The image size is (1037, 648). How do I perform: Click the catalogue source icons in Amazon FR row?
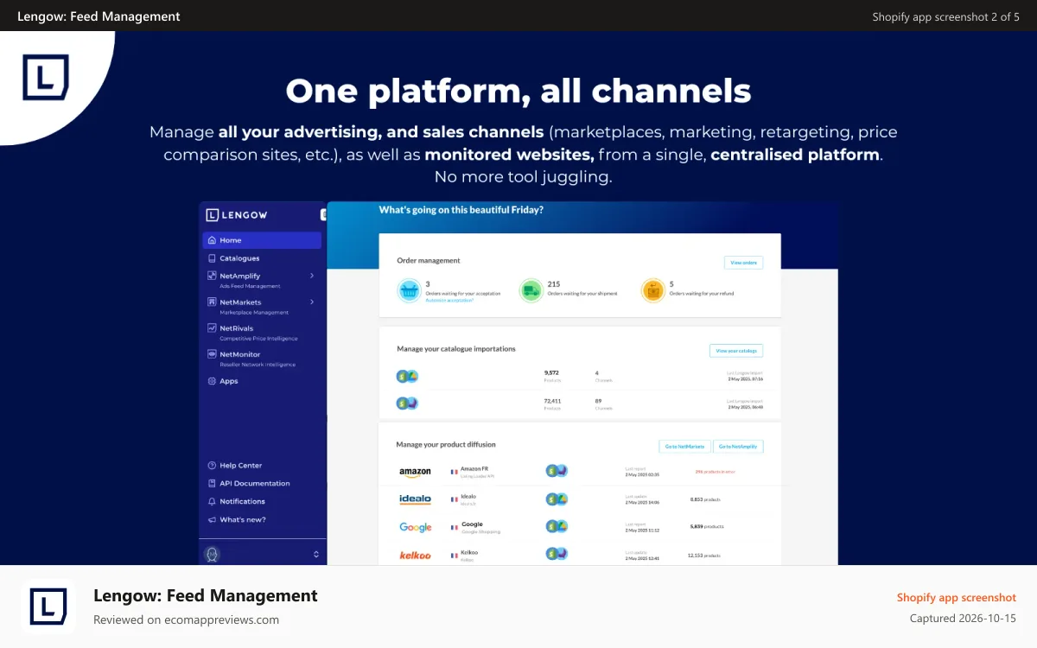557,471
